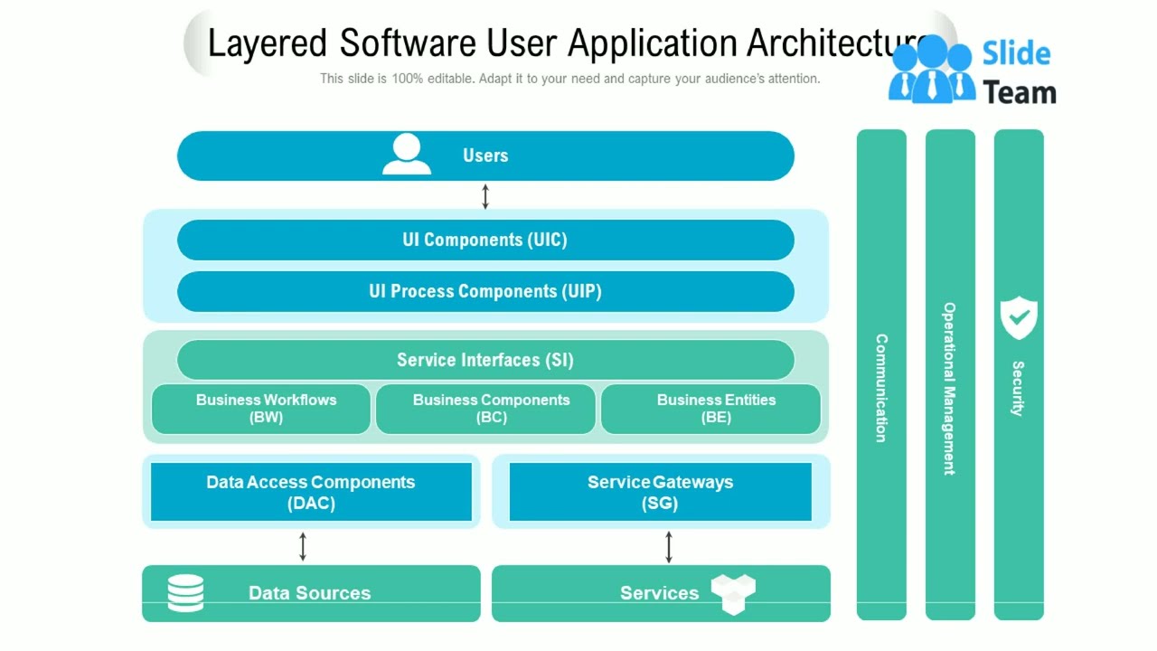Select the UI Components (UIC) bar
The height and width of the screenshot is (651, 1157).
[x=485, y=240]
